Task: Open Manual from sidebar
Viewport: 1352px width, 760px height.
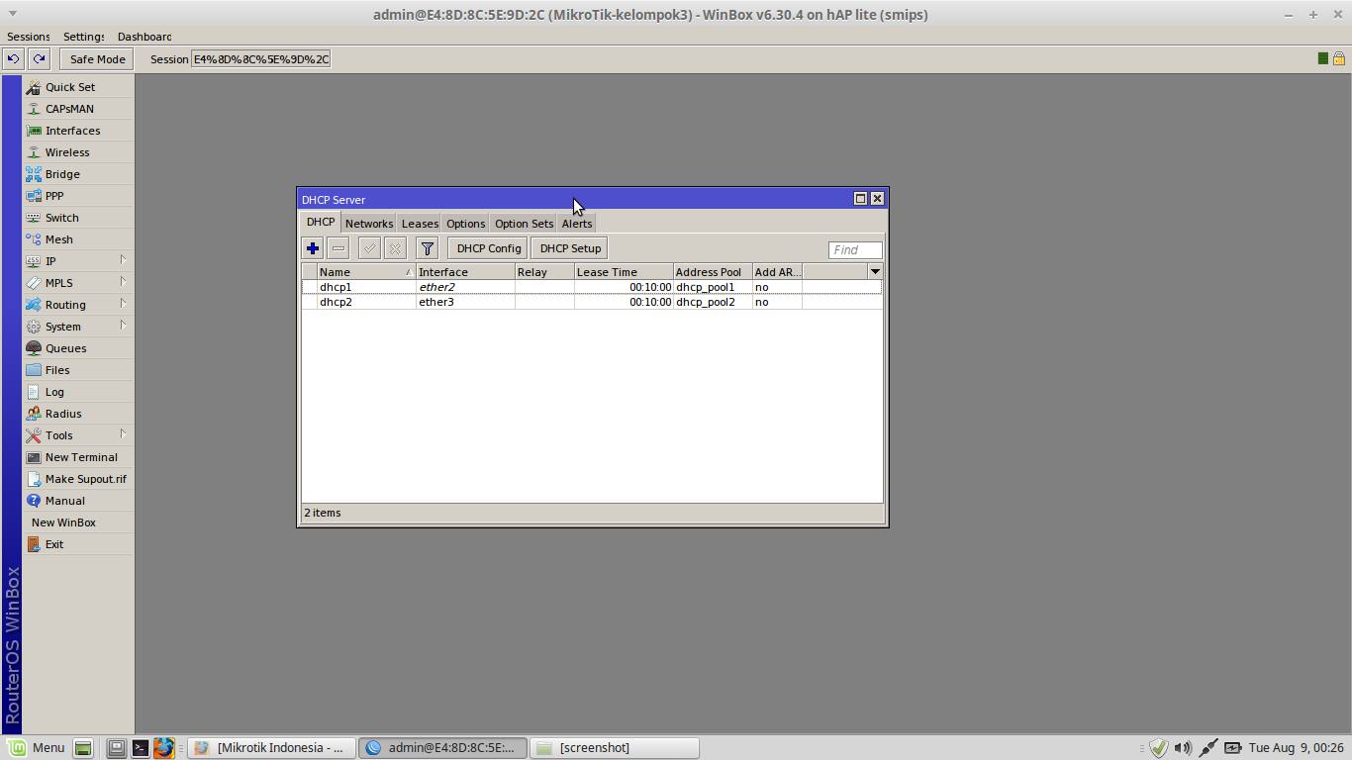Action: tap(78, 501)
